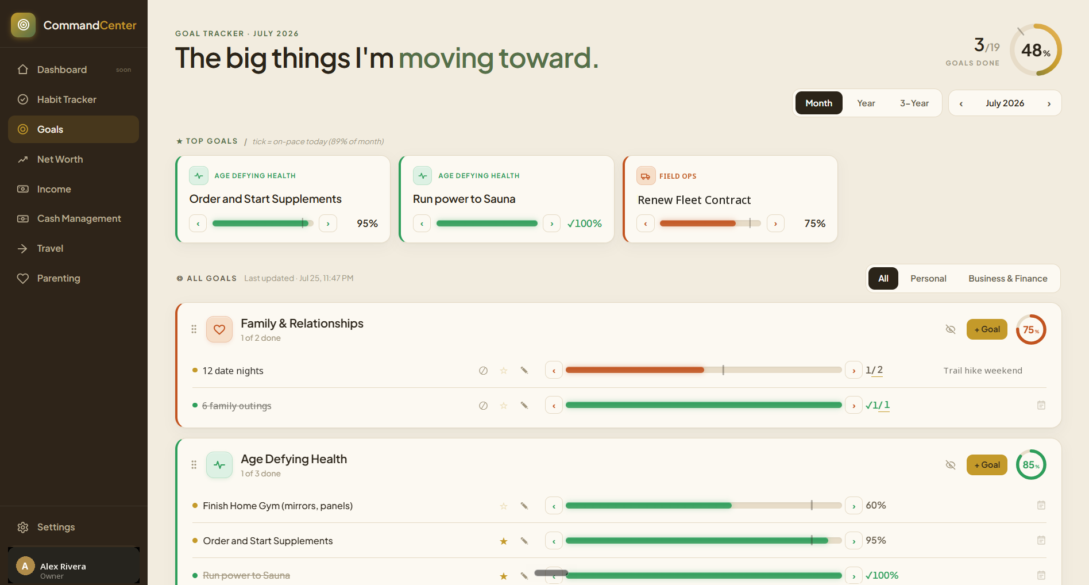Screen dimensions: 1089x585
Task: Open note icon for 6 family outings
Action: click(1041, 405)
